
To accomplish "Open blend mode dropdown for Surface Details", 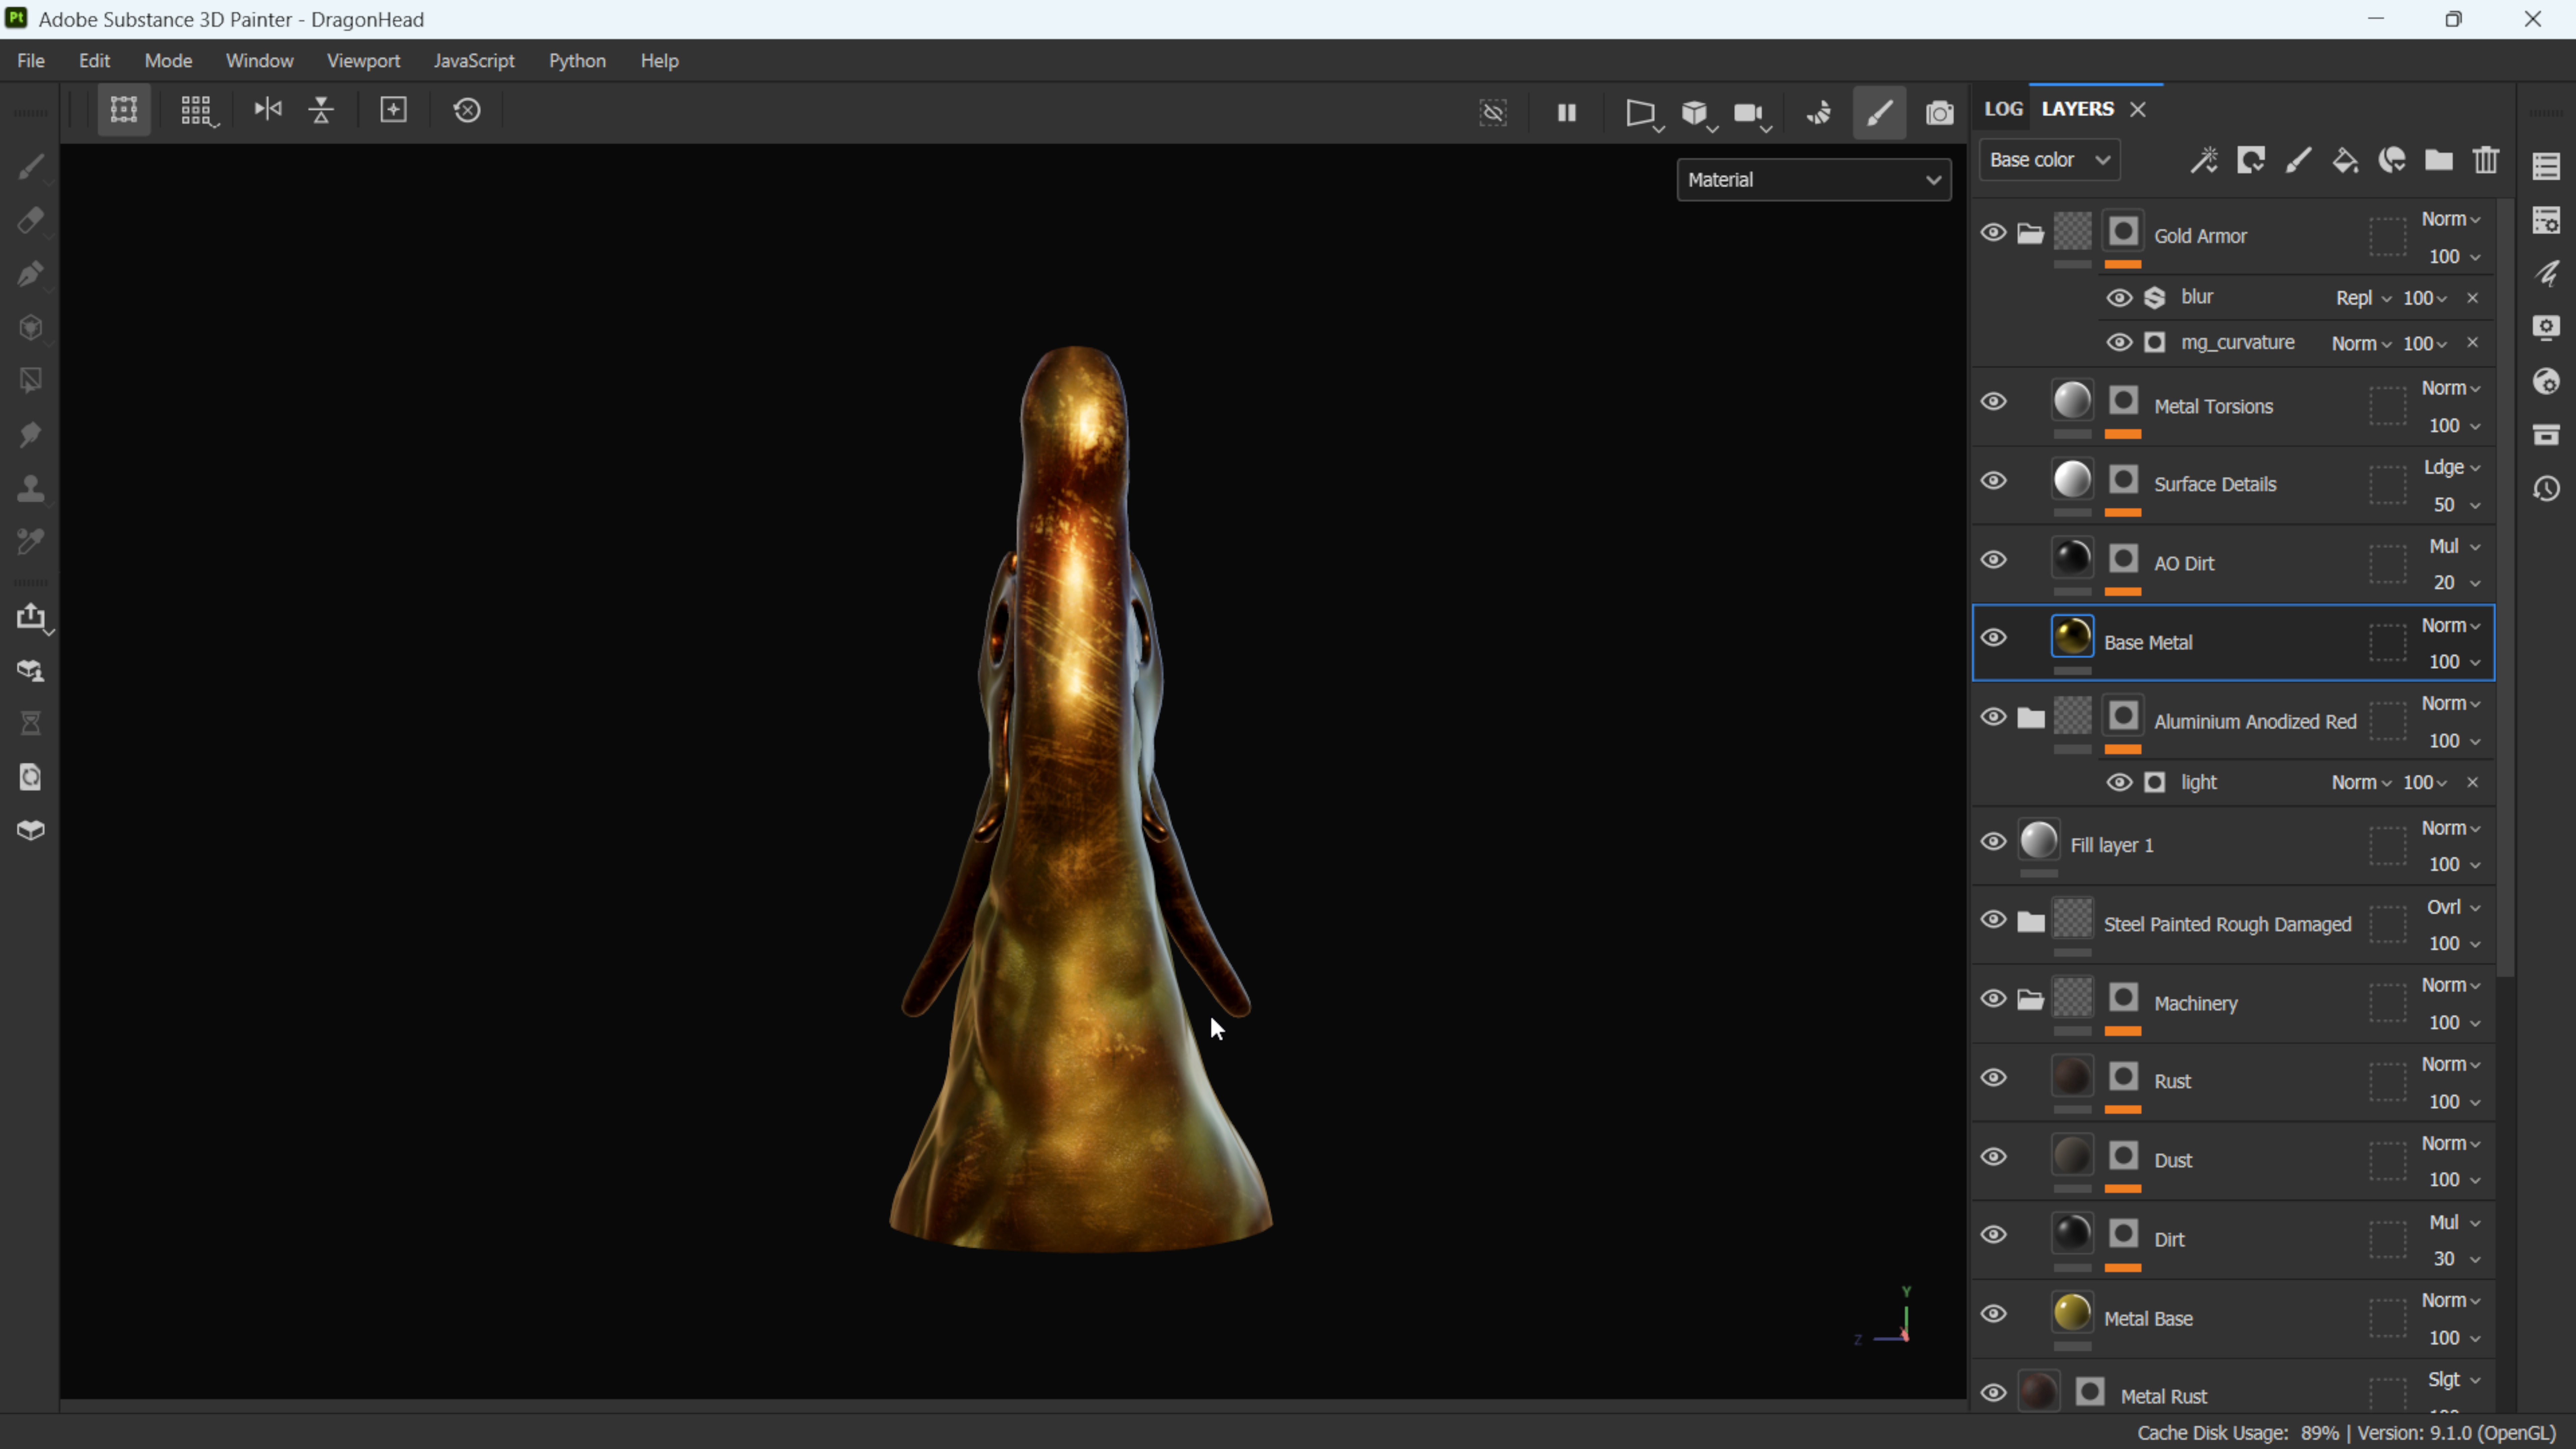I will pos(2451,467).
